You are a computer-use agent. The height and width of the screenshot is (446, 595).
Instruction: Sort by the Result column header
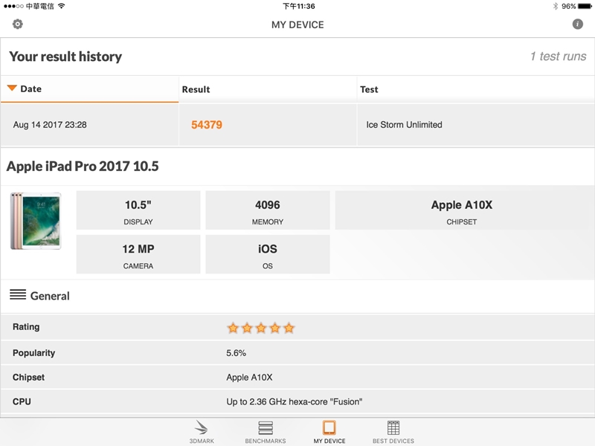(x=196, y=89)
